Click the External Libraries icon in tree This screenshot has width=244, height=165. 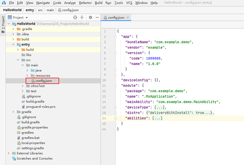pyautogui.click(x=14, y=153)
